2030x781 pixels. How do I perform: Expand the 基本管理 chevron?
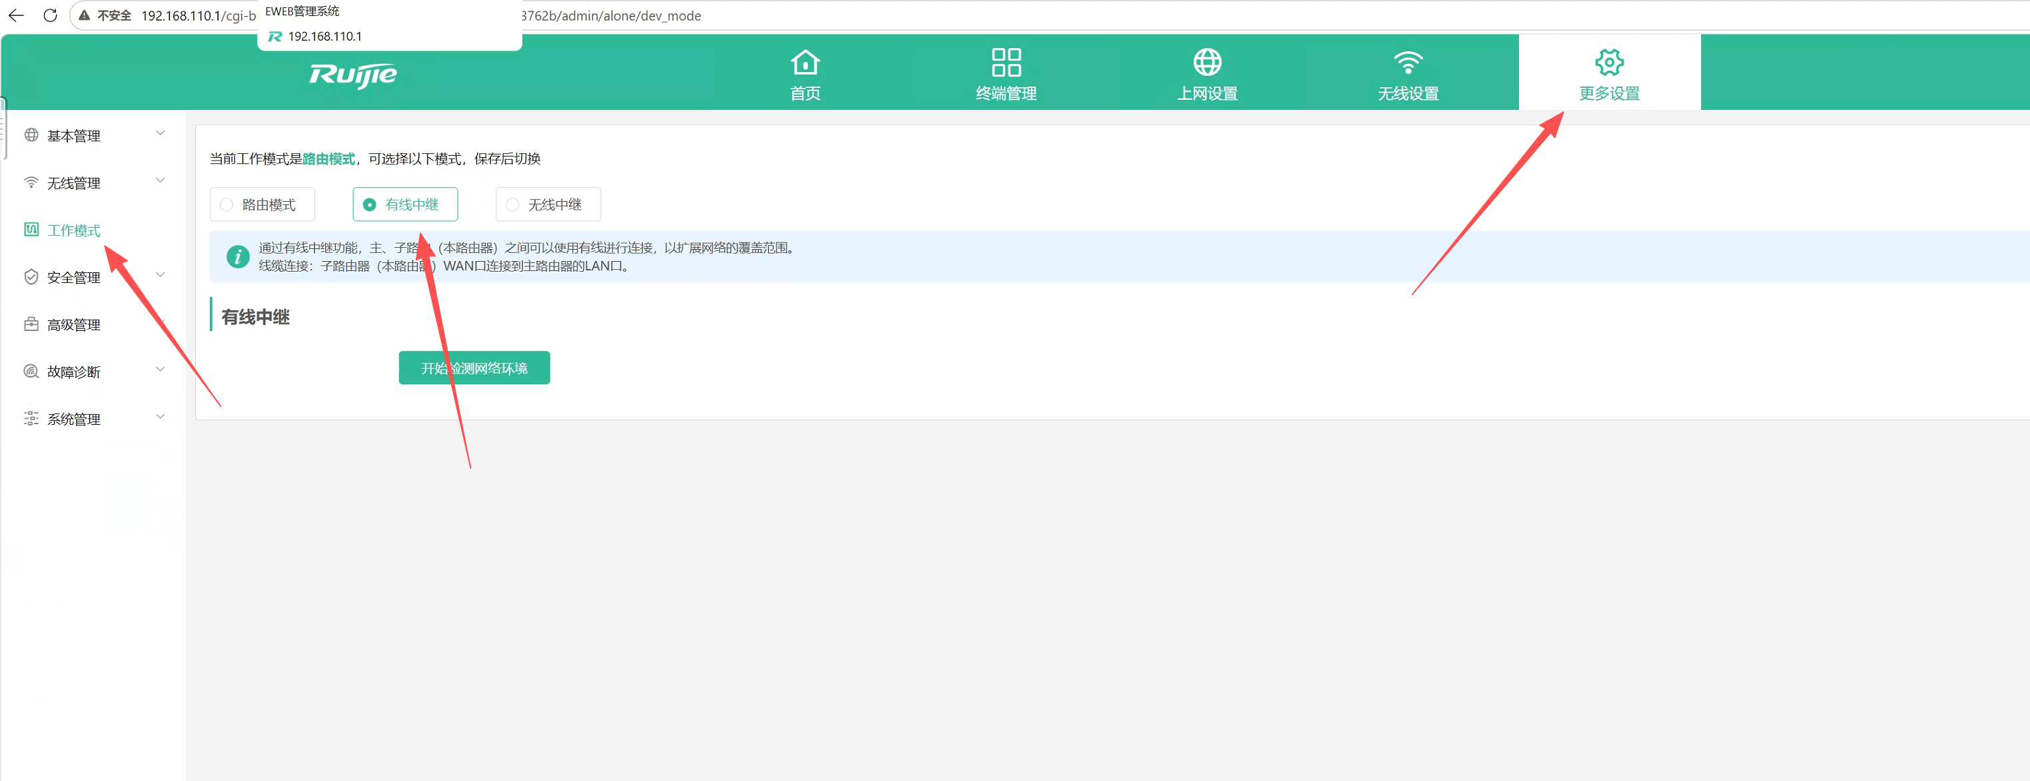(x=160, y=134)
